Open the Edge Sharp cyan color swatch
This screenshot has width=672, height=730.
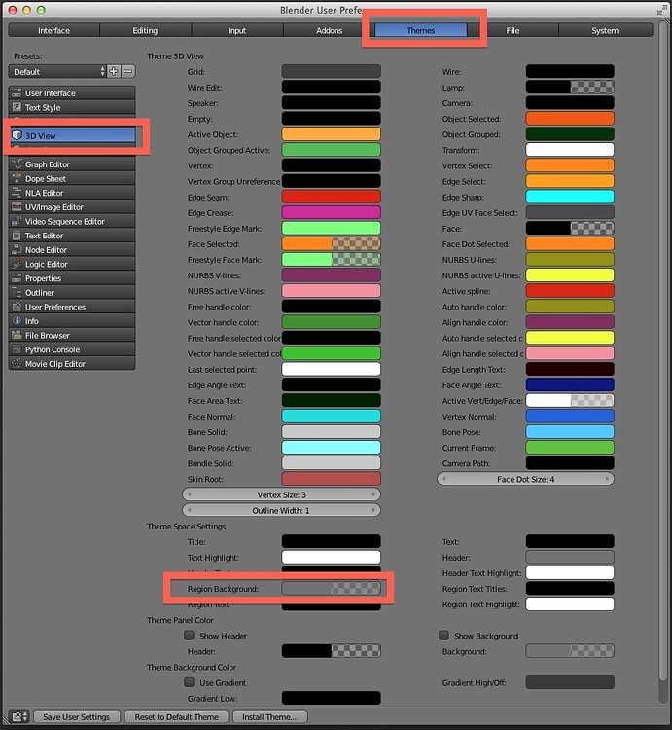click(570, 197)
